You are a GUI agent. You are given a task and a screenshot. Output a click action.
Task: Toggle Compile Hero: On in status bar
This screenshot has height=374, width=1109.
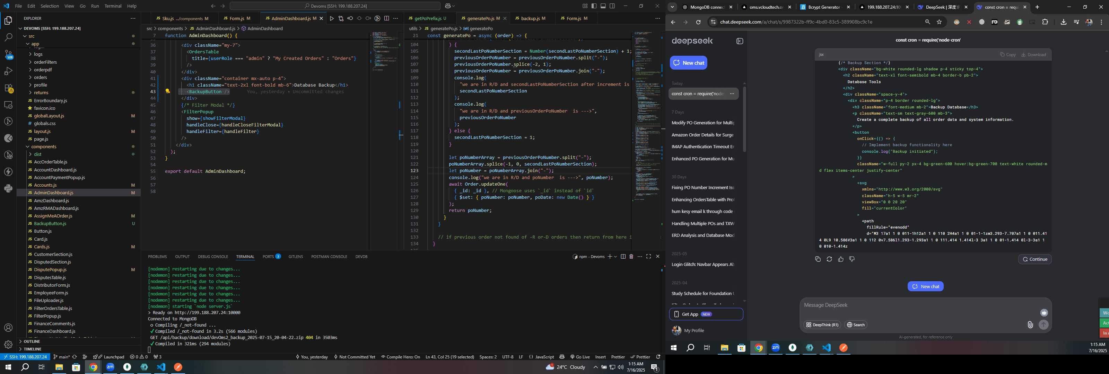pos(400,357)
